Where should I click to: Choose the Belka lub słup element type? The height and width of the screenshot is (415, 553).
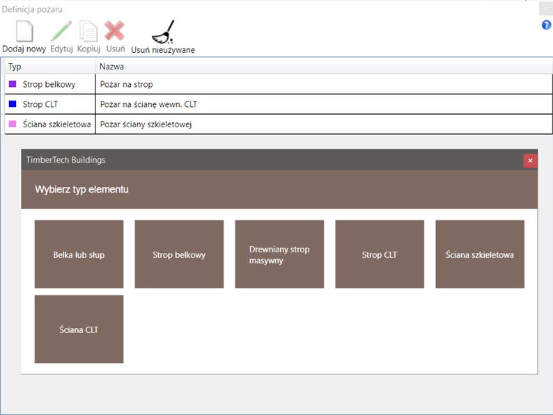tap(79, 254)
